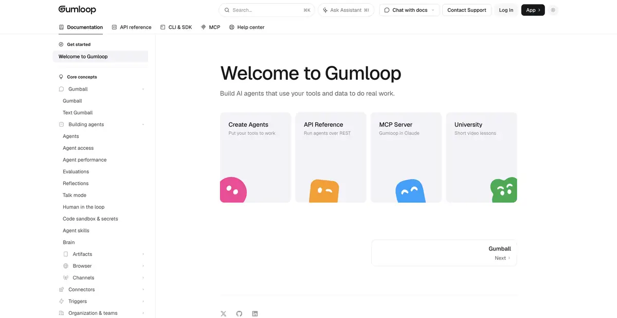Switch to the API reference tab

coord(132,27)
